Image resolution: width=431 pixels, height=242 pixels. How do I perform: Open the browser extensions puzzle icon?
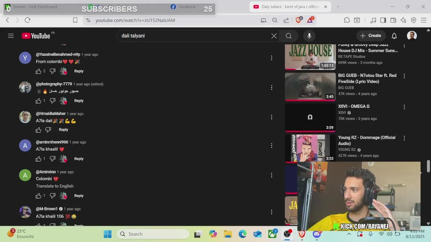pos(347,20)
